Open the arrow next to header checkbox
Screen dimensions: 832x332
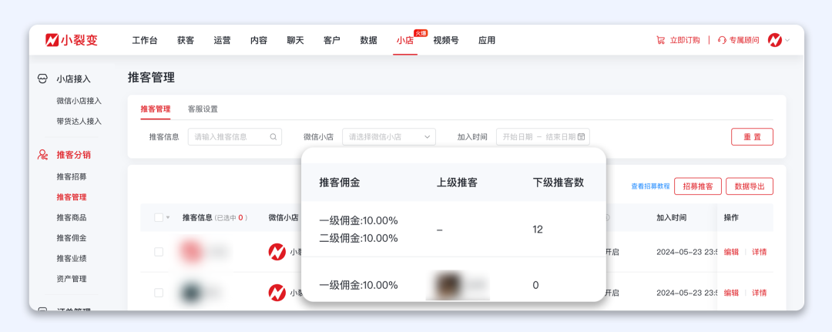click(x=168, y=218)
